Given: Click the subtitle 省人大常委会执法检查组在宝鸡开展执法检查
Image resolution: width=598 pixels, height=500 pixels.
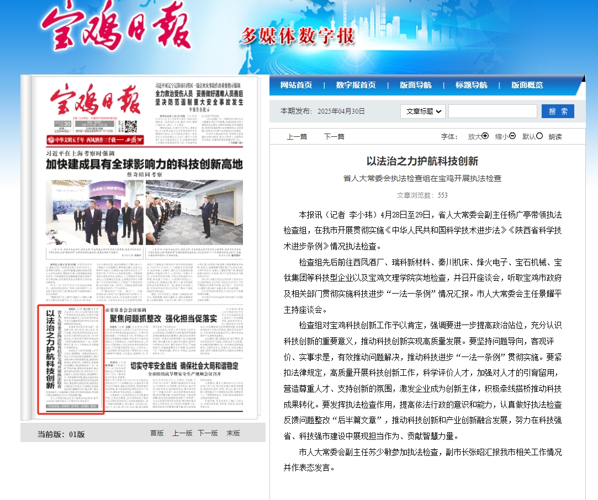Looking at the screenshot, I should [422, 178].
